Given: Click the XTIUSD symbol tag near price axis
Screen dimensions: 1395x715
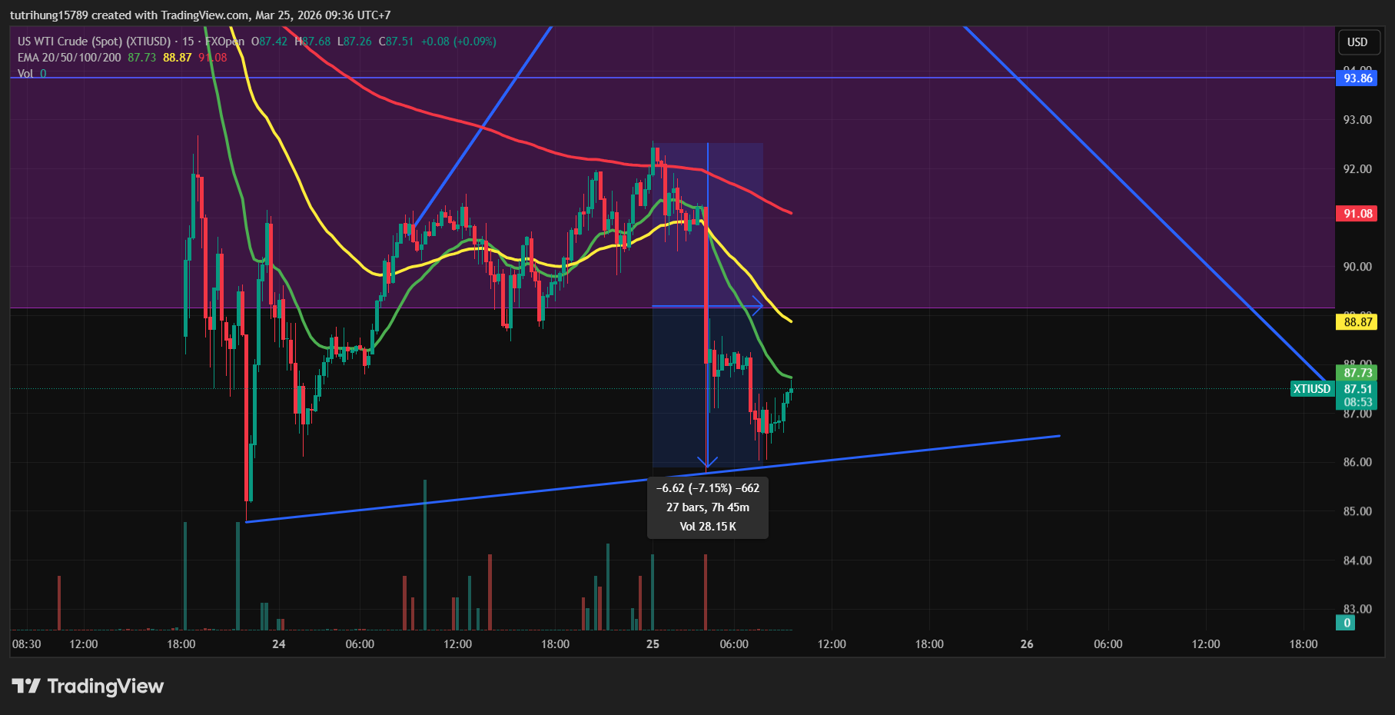Looking at the screenshot, I should [1311, 389].
